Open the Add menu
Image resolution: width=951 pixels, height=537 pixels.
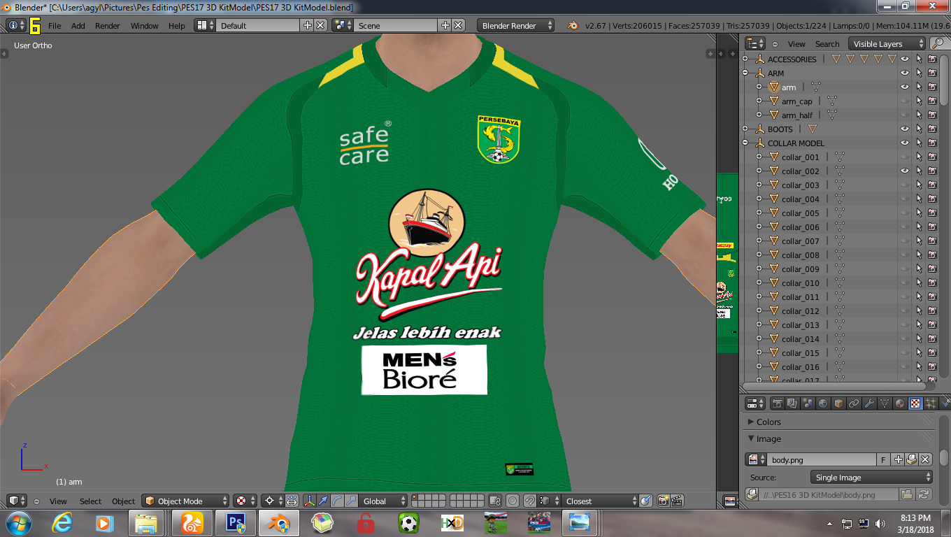[78, 25]
